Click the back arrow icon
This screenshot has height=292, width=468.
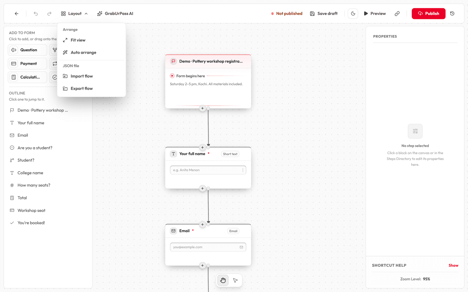17,13
